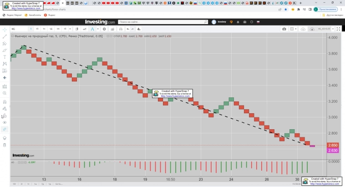Open the candlestick chart style button
The image size is (345, 187).
click(x=77, y=29)
